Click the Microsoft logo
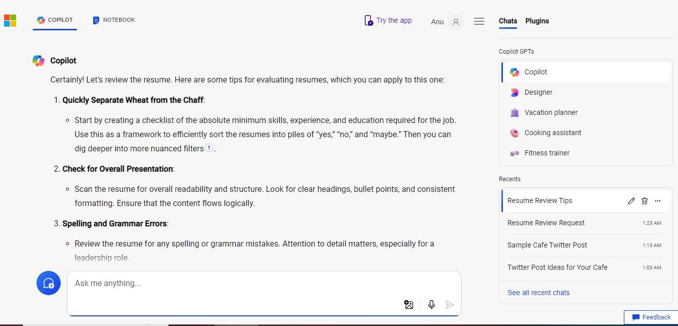This screenshot has width=678, height=326. pos(10,20)
